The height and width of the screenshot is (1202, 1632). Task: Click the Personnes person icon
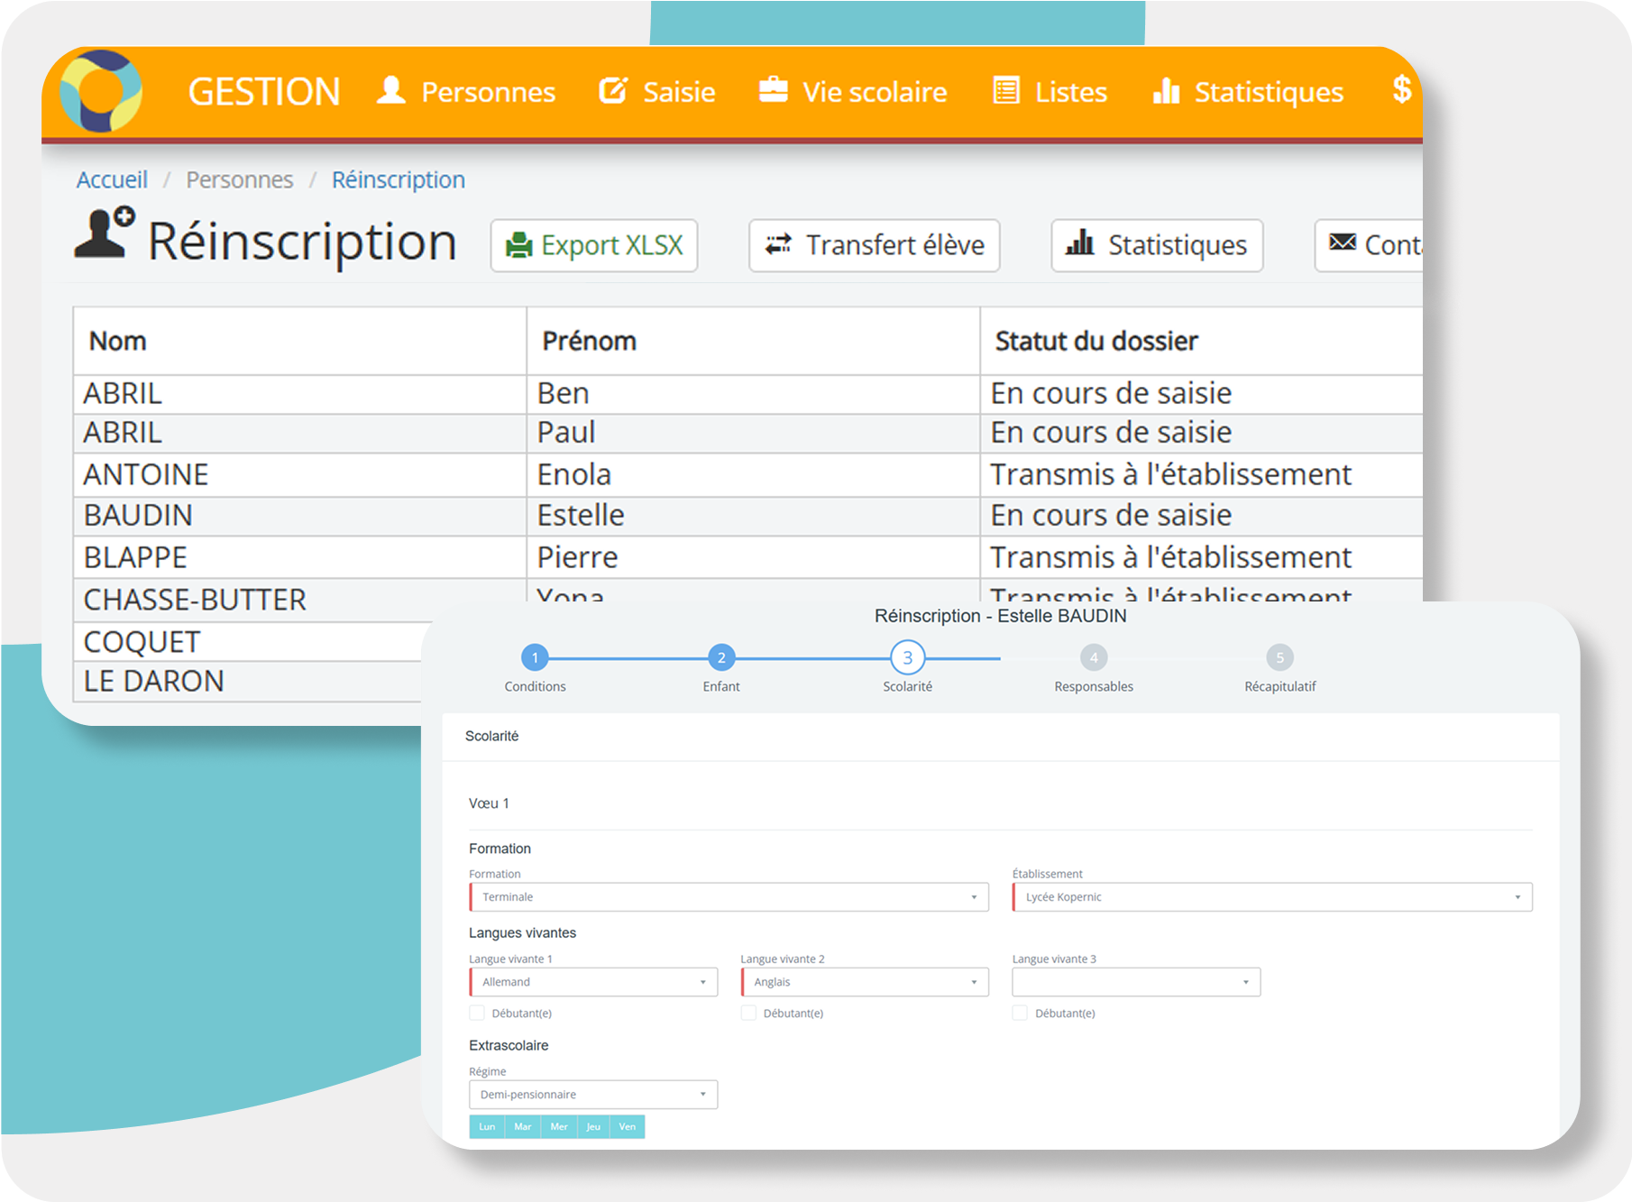(x=390, y=90)
